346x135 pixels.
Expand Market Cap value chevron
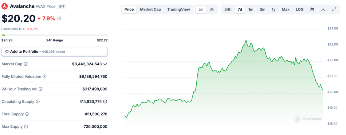point(105,64)
